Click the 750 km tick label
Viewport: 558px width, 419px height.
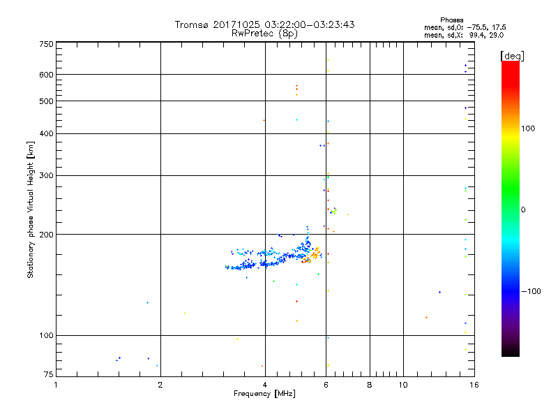click(47, 44)
